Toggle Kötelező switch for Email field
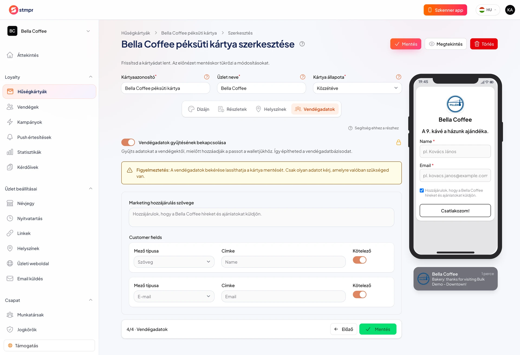 click(360, 294)
